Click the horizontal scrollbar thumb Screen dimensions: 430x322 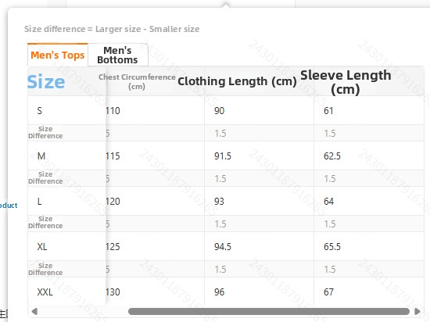(x=269, y=312)
